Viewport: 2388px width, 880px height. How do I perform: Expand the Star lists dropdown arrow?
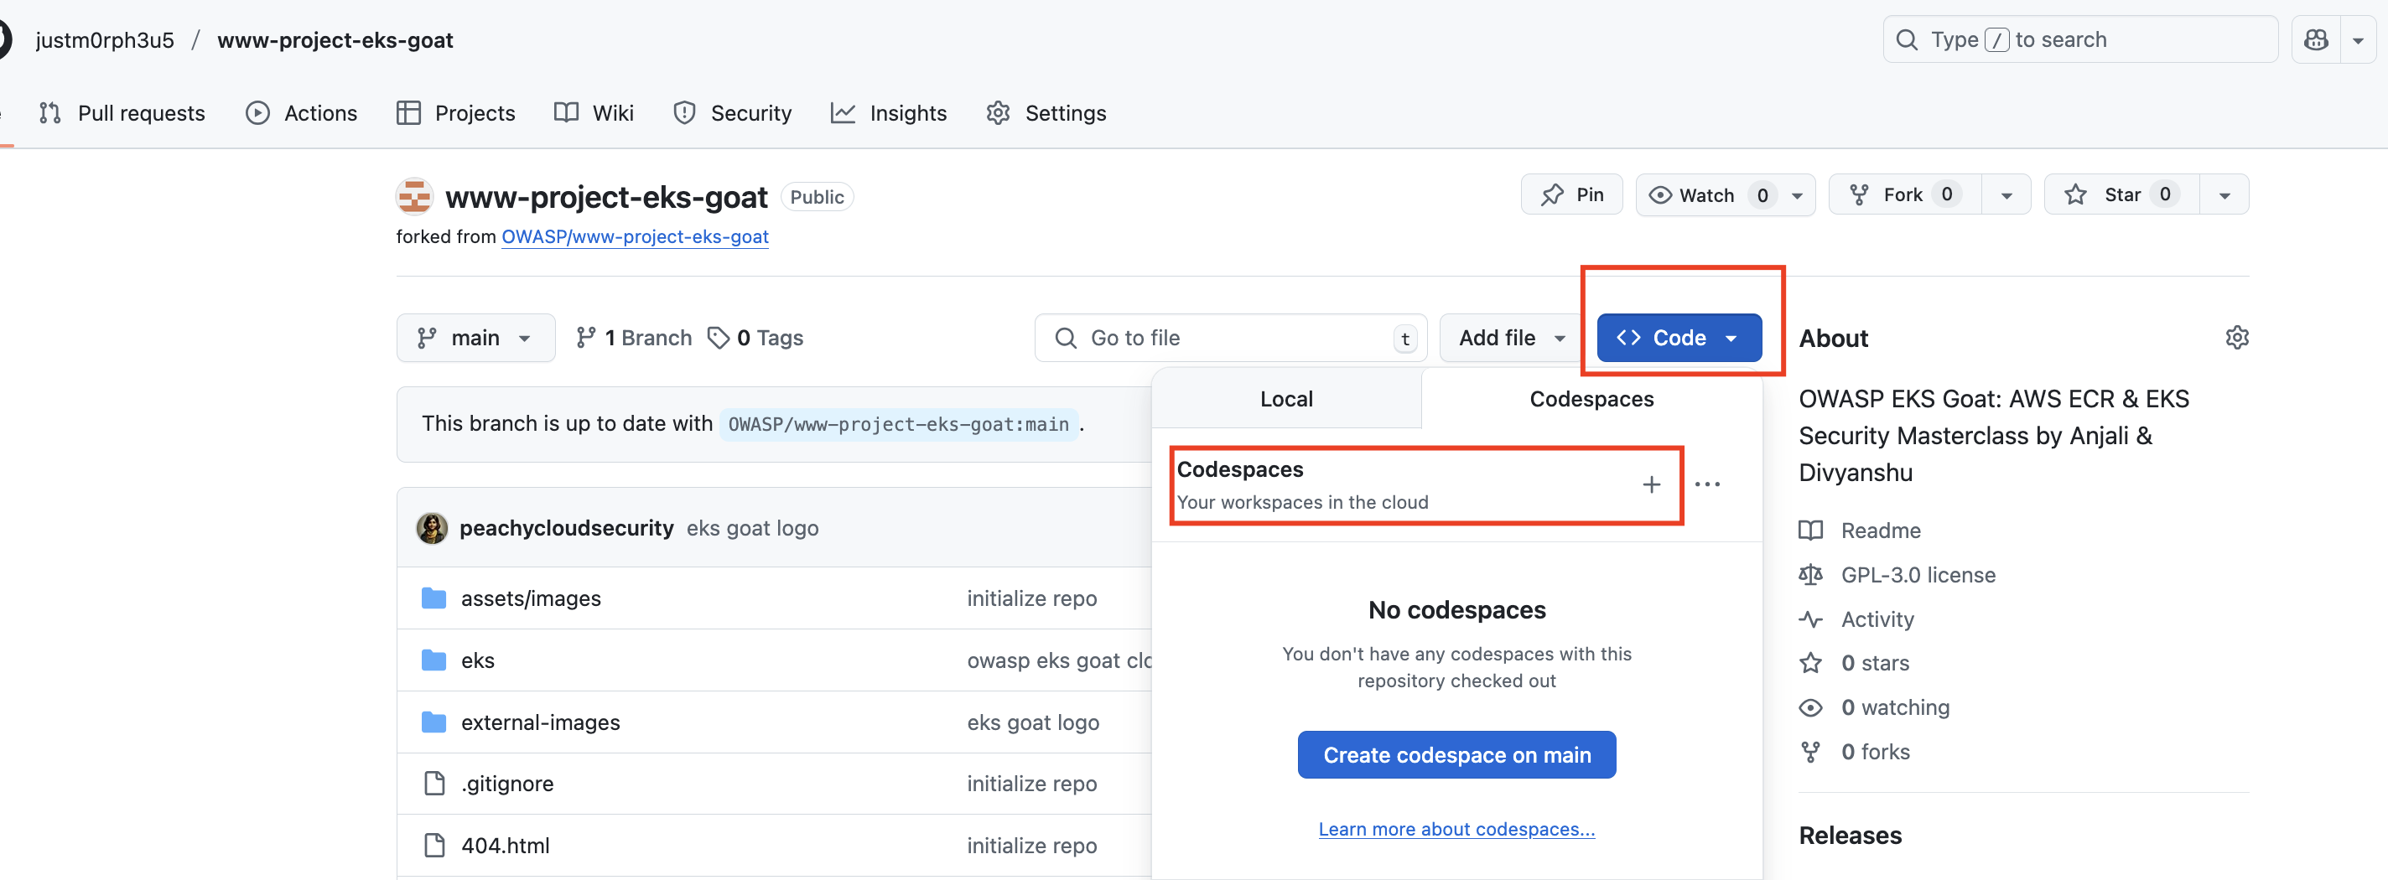(x=2224, y=195)
